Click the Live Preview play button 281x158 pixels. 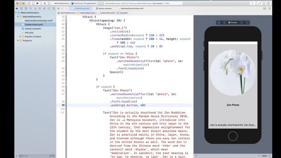(219, 22)
